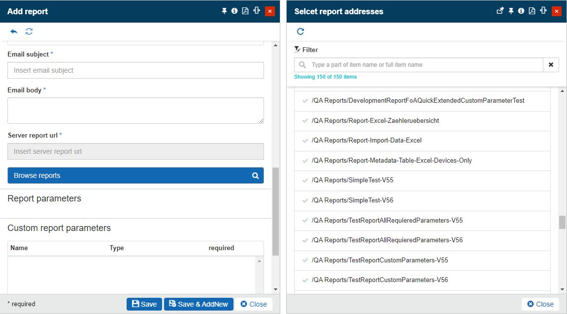Reload the report addresses list
The height and width of the screenshot is (314, 567).
300,31
